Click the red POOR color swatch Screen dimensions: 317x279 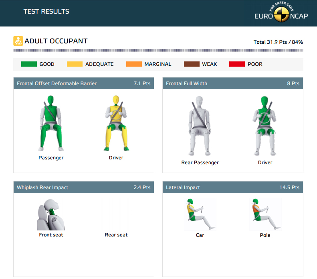pyautogui.click(x=236, y=64)
